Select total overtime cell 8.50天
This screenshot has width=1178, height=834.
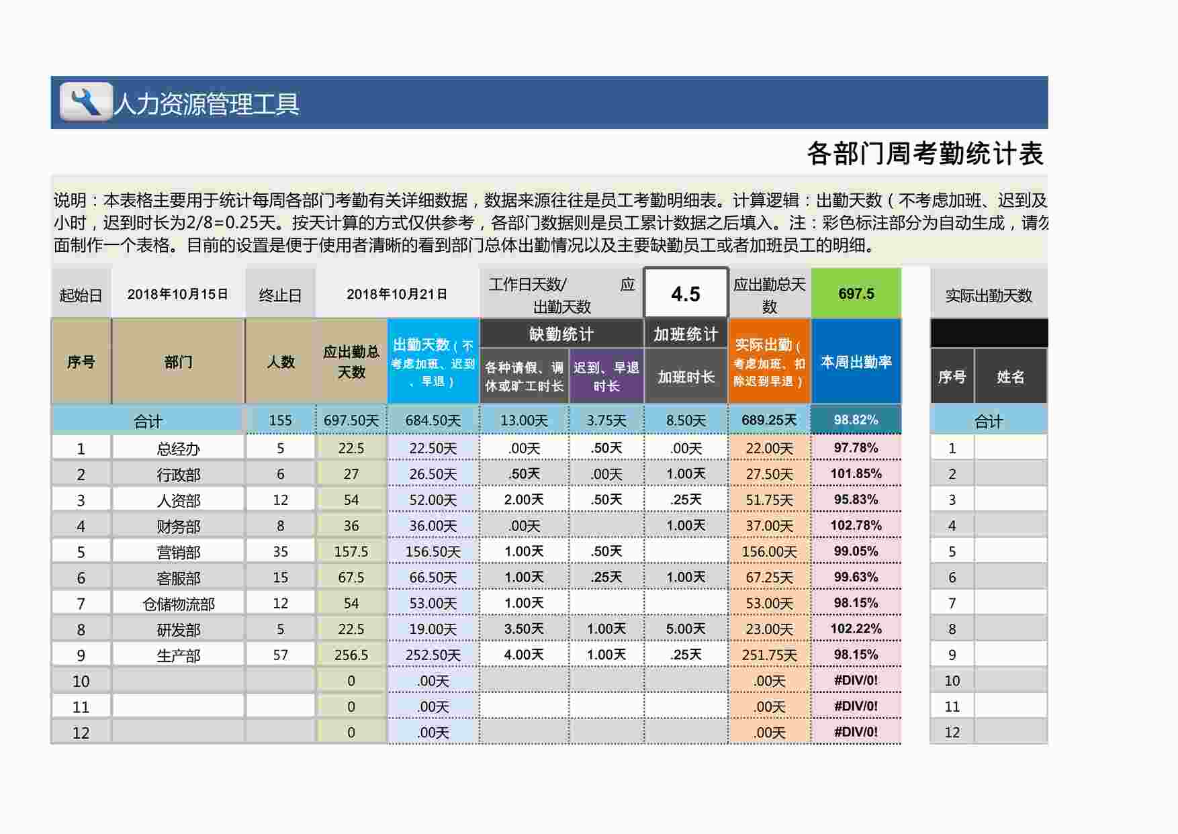click(x=686, y=420)
